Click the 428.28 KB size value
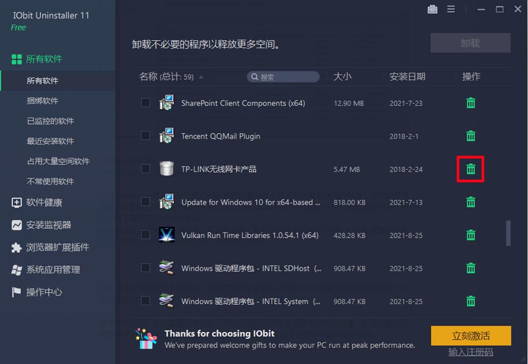 (350, 235)
